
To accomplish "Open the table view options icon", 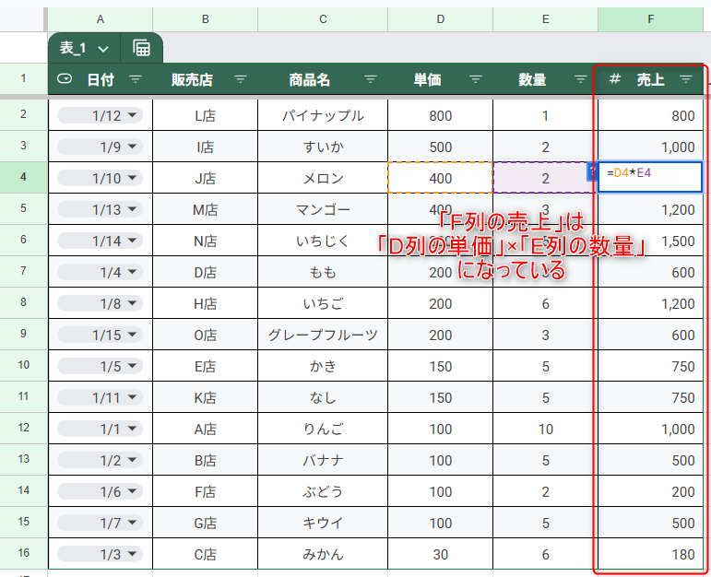I will point(142,48).
